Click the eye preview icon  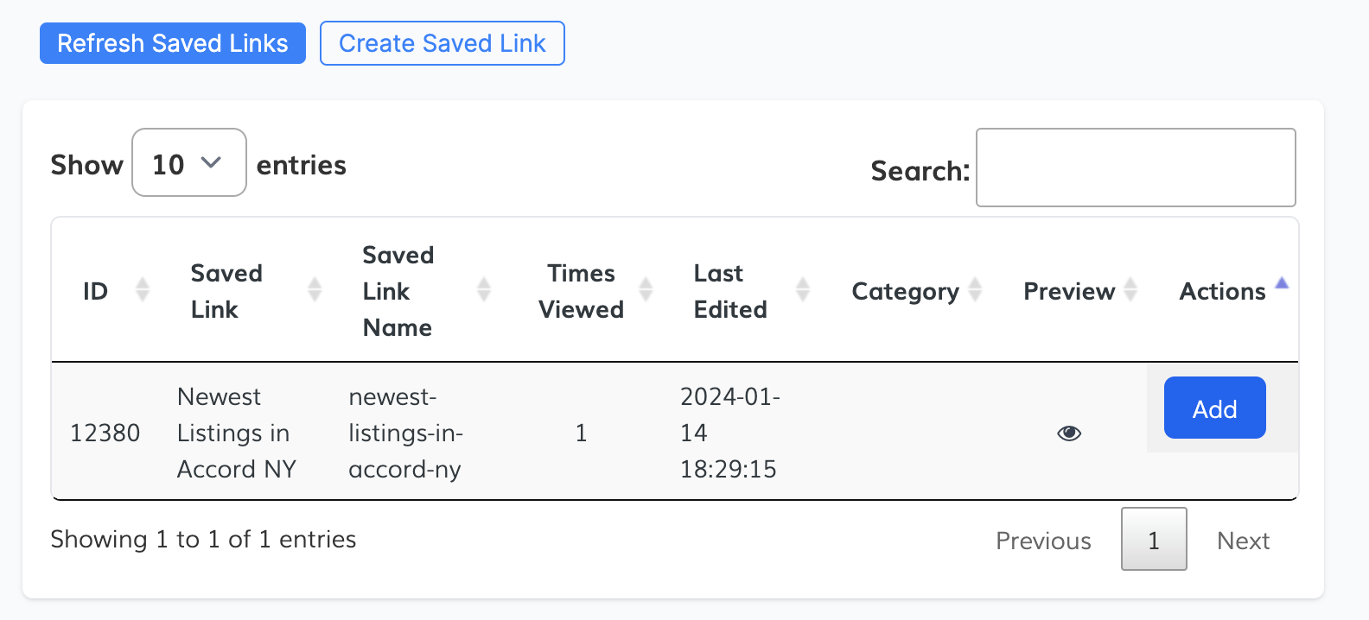point(1069,433)
